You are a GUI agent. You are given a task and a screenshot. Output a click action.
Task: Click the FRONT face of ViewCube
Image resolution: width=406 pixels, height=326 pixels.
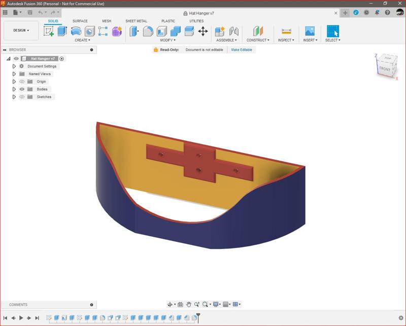[385, 69]
